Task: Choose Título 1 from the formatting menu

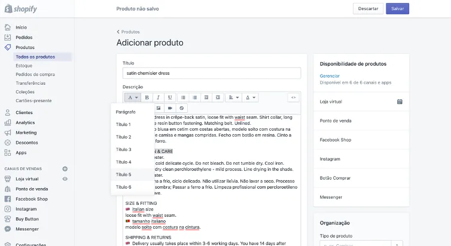Action: tap(133, 125)
